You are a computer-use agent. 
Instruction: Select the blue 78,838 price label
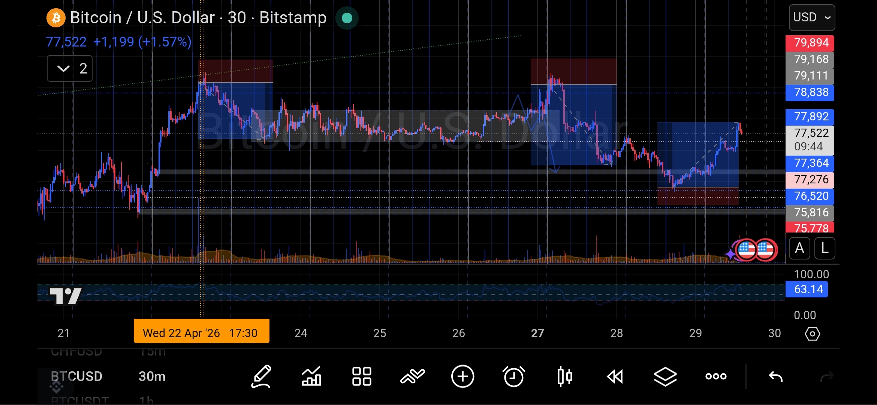810,92
